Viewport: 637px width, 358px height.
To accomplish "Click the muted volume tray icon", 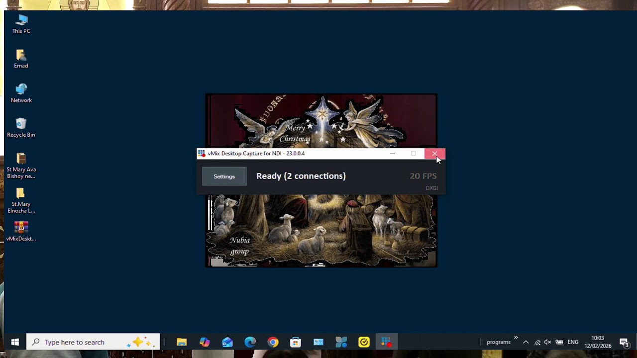I will [x=548, y=342].
